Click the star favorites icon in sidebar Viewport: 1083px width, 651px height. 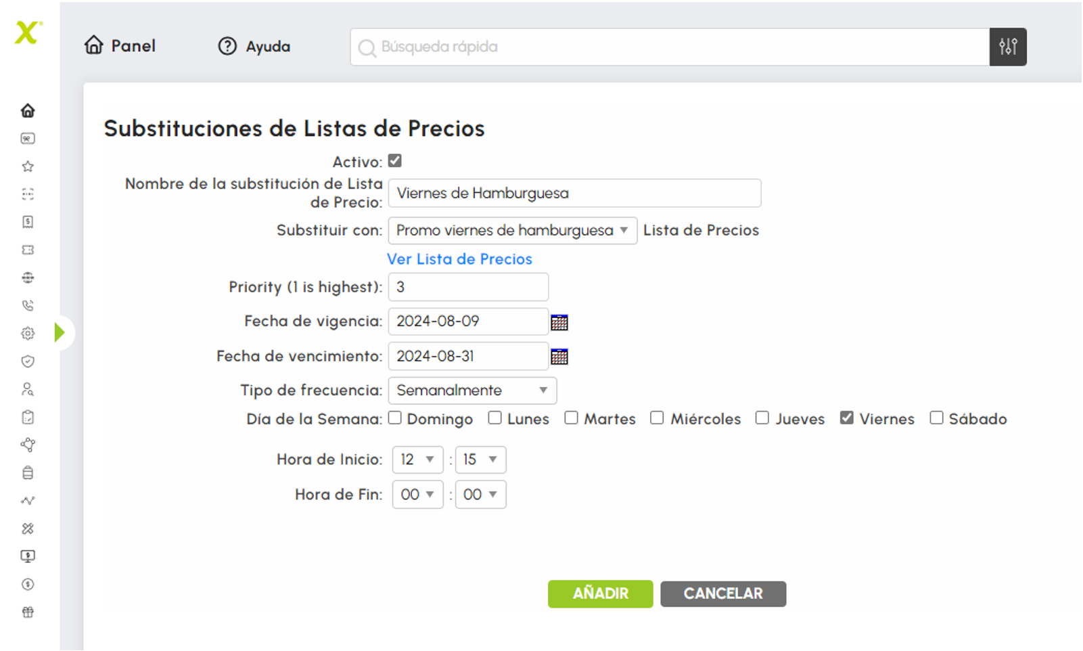coord(28,166)
